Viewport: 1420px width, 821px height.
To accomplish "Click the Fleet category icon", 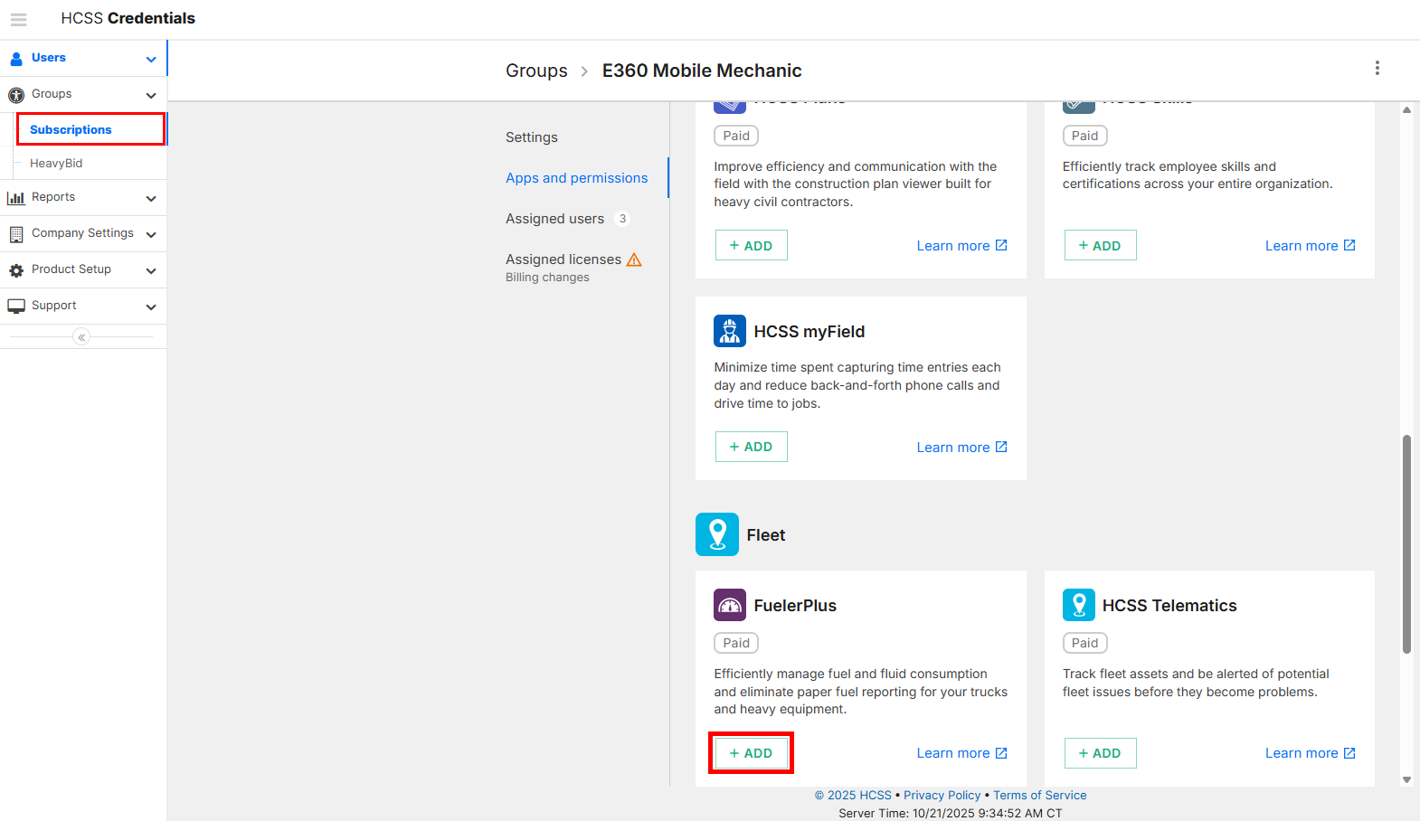I will tap(717, 534).
